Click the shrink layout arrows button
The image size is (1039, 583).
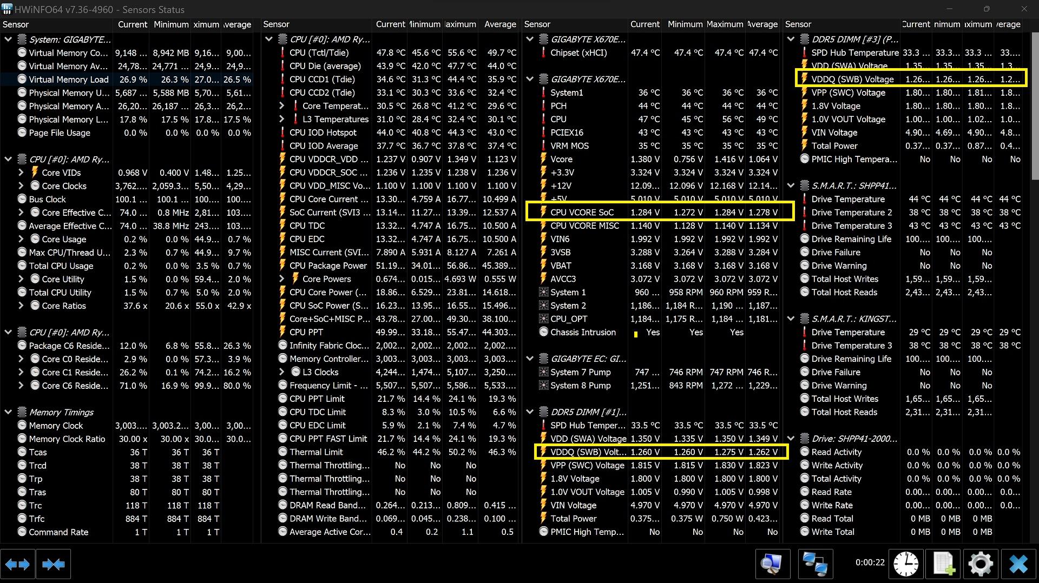click(53, 564)
